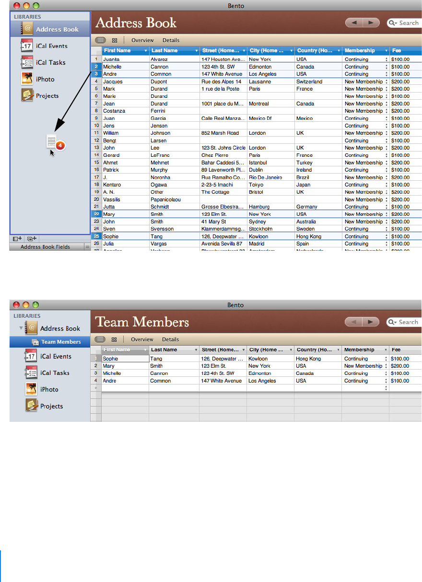Click search field in Team Members window

point(404,322)
